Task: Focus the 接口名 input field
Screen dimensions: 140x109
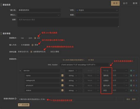Action: 39,10
